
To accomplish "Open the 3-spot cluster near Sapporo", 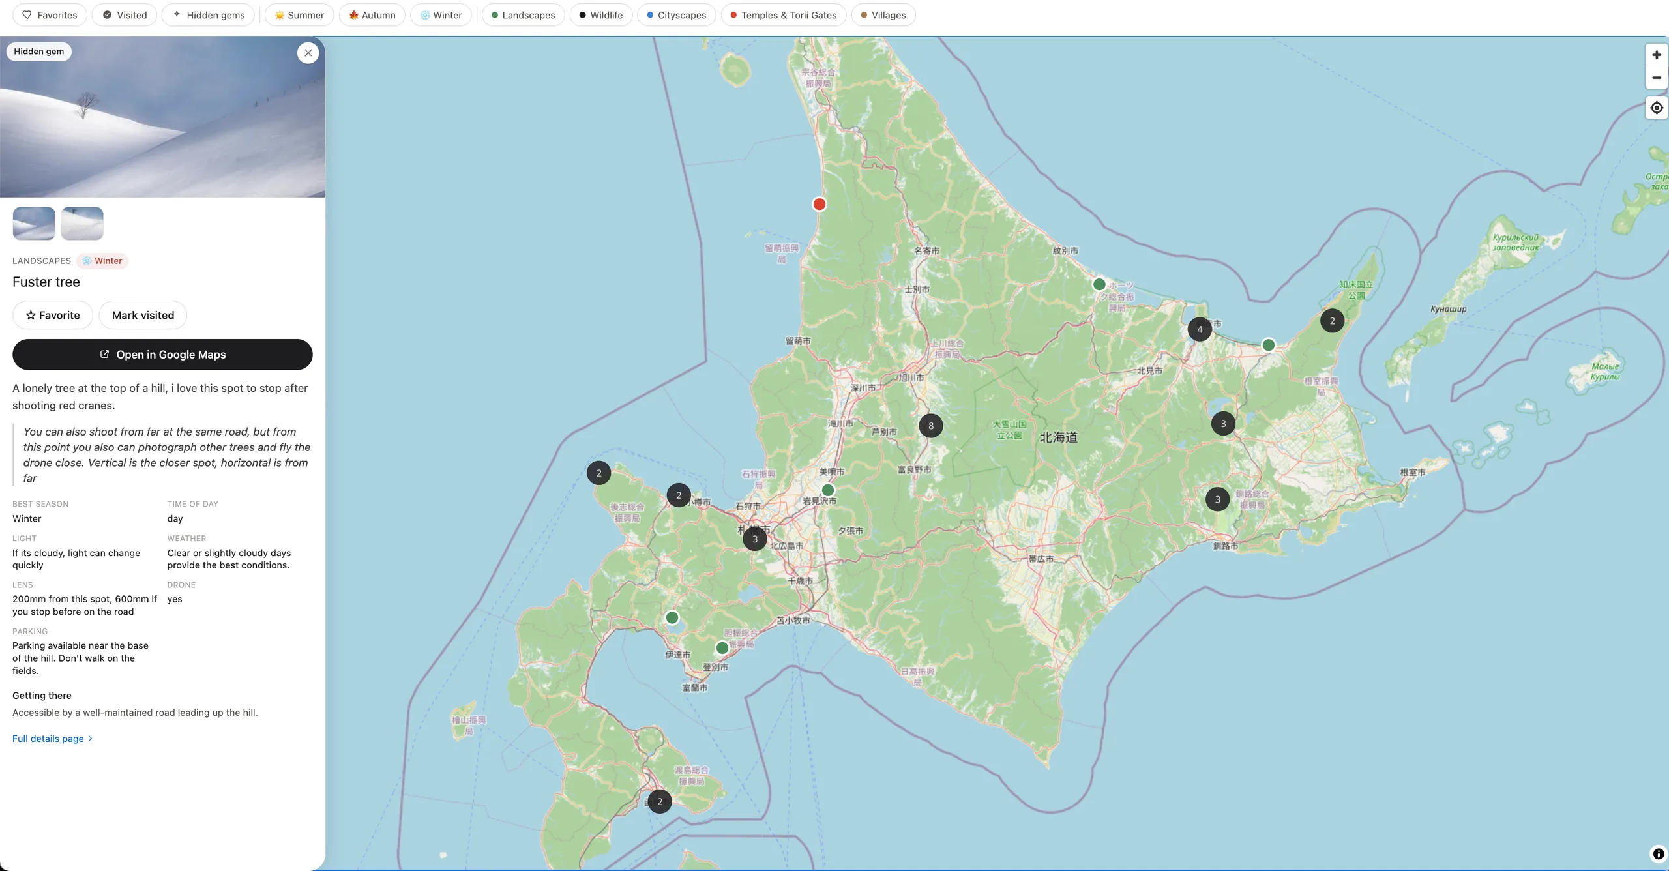I will coord(755,539).
